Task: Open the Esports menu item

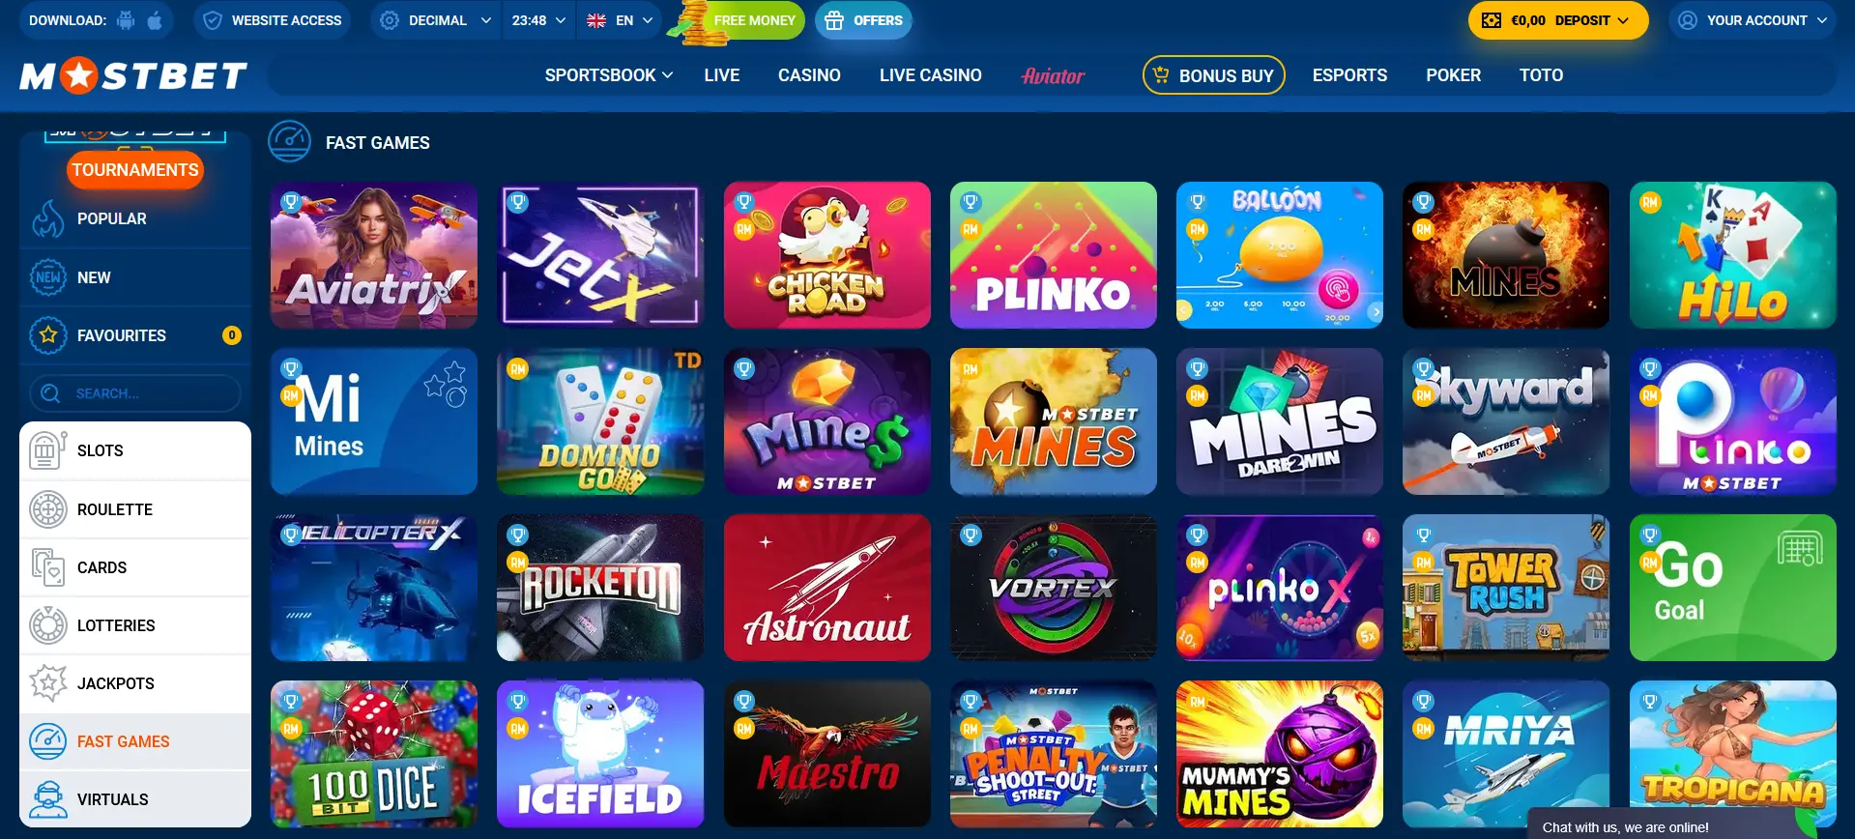Action: tap(1349, 75)
